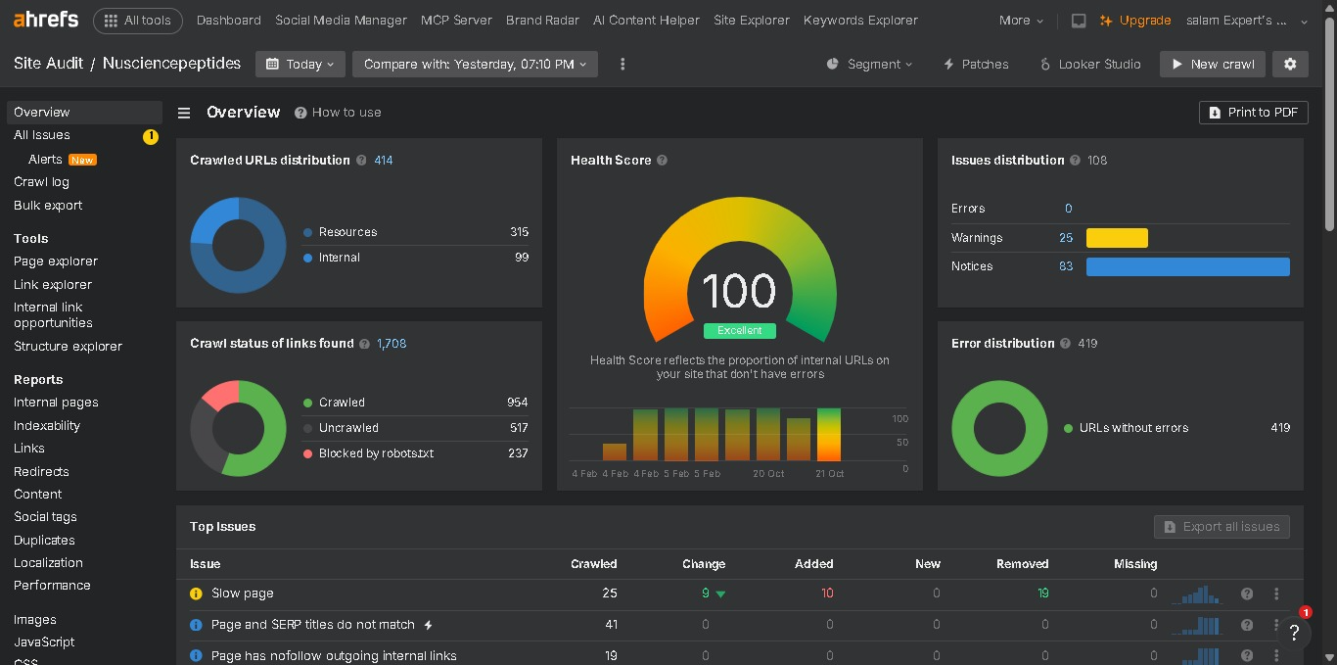Open Social Media Manager
This screenshot has width=1337, height=665.
[341, 21]
